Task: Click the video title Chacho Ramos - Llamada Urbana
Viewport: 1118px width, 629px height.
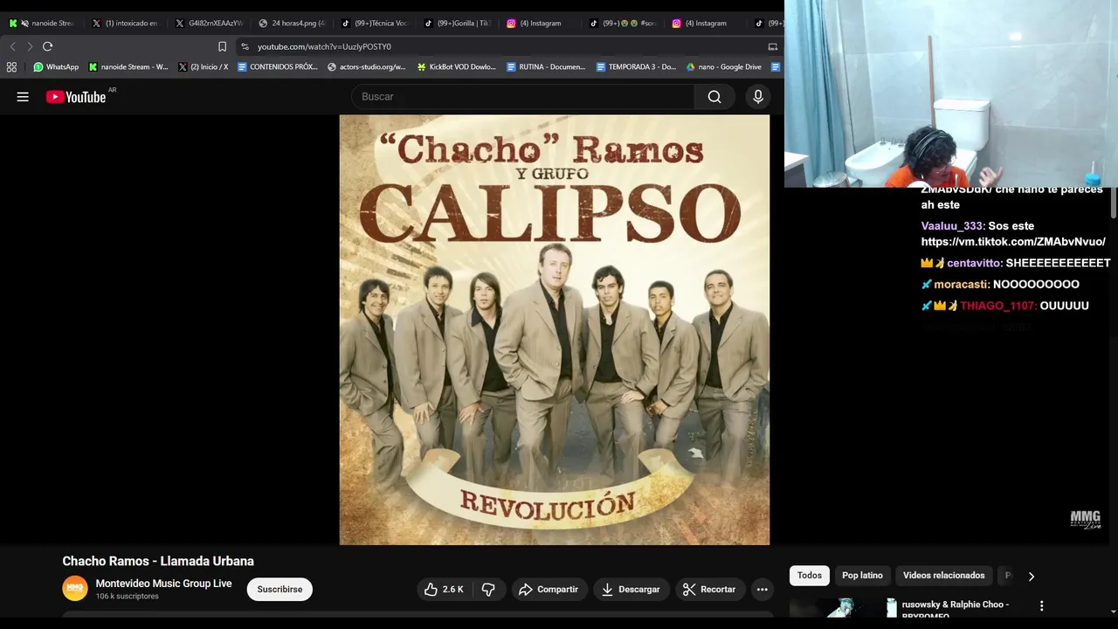Action: (158, 562)
